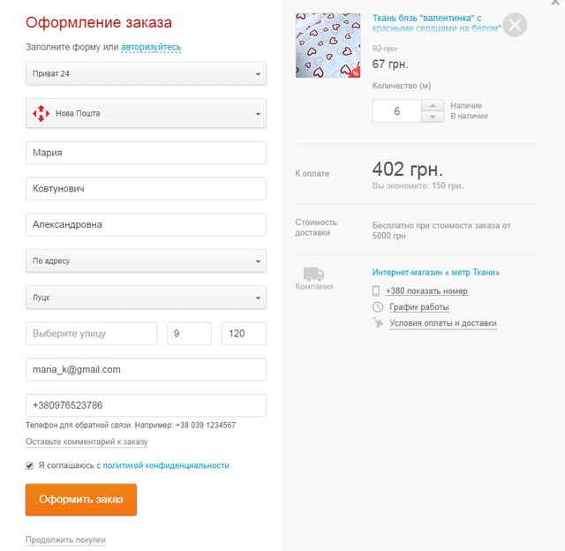Open the Приват 24 payment dropdown

(146, 73)
